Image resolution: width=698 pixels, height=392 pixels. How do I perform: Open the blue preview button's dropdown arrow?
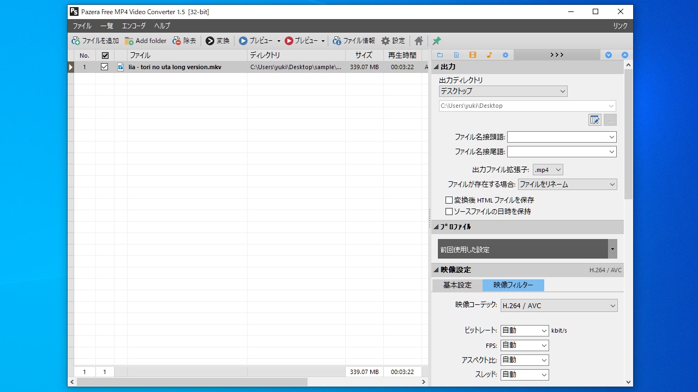point(279,41)
